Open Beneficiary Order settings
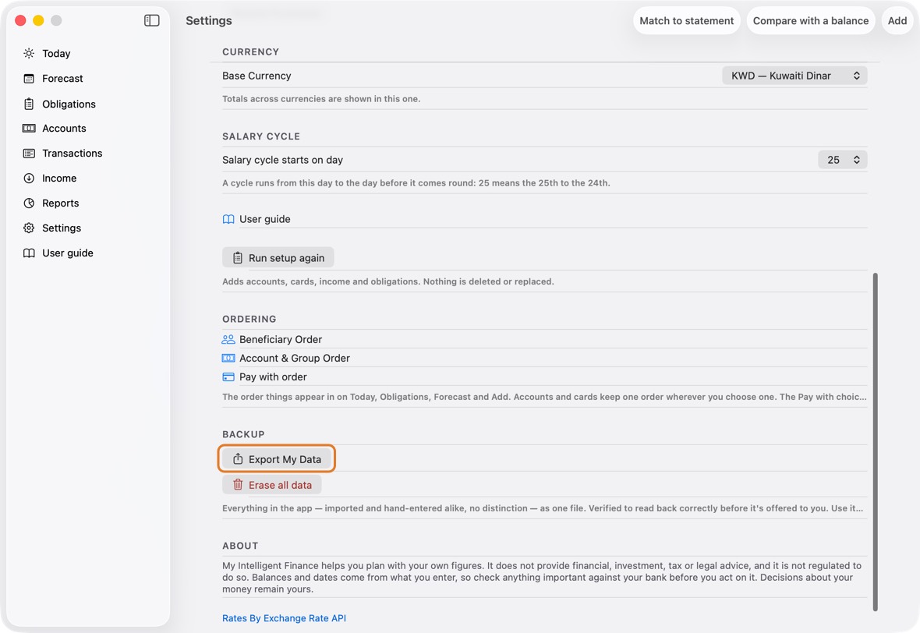 tap(281, 339)
